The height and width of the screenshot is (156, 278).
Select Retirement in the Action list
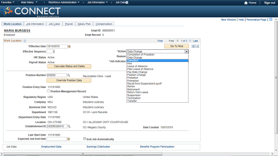click(157, 89)
